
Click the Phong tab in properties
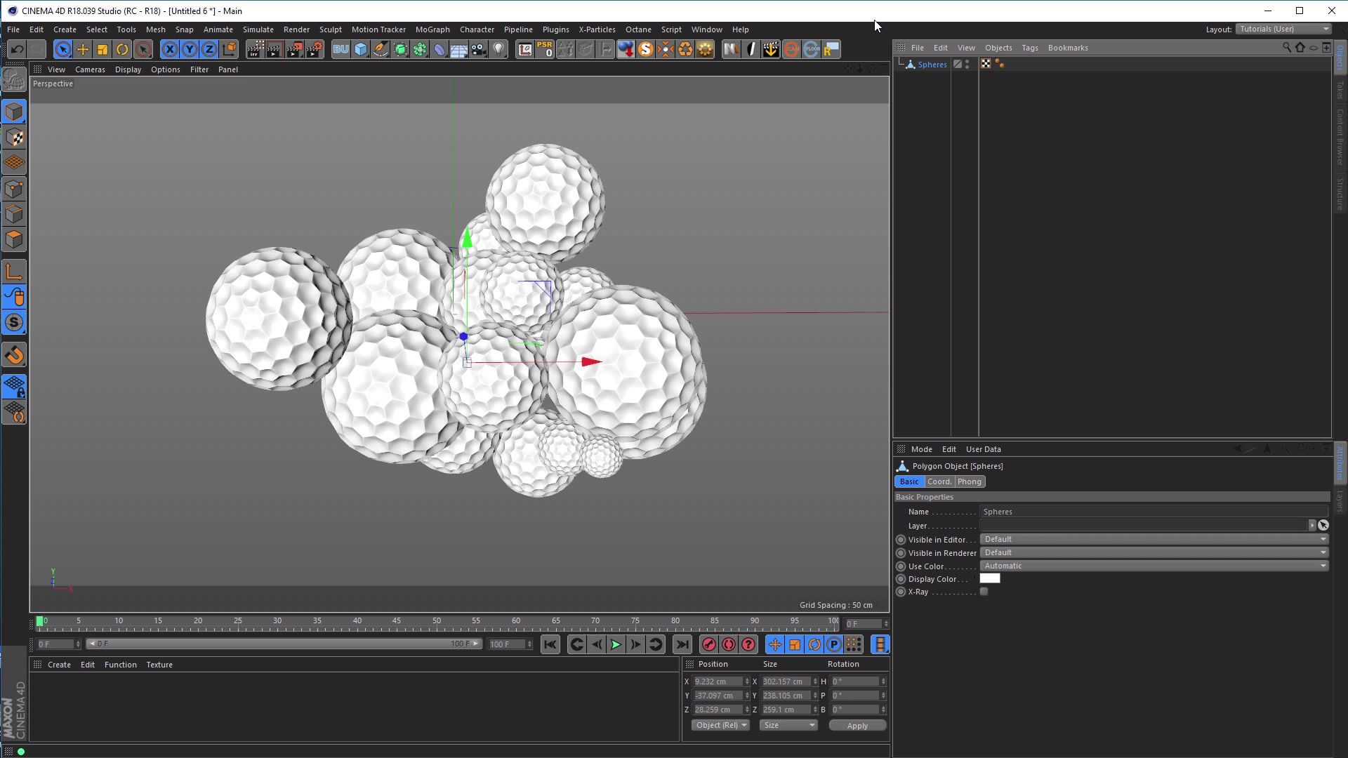click(968, 481)
